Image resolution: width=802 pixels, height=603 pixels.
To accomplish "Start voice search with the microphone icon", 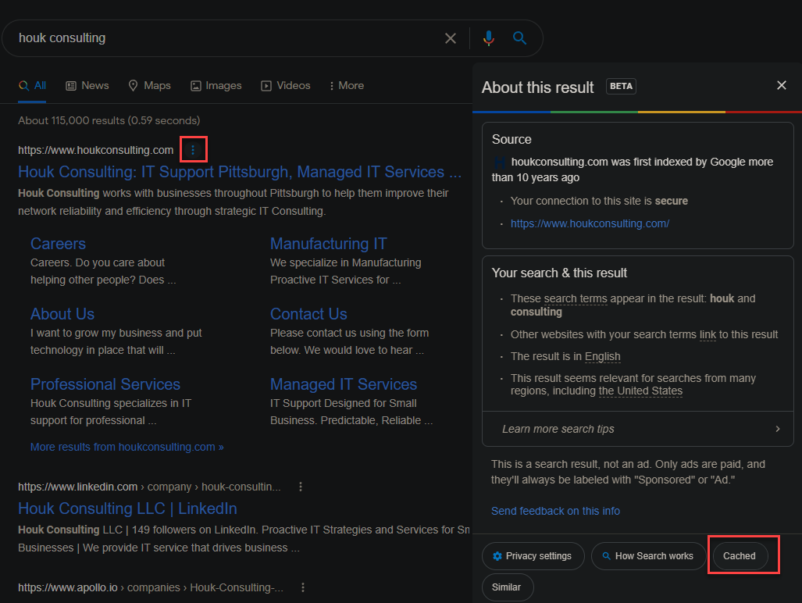I will [489, 38].
